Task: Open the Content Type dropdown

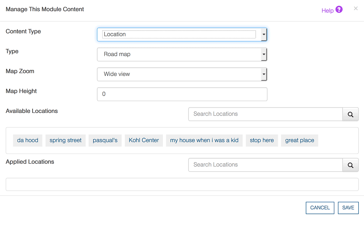Action: [x=182, y=35]
